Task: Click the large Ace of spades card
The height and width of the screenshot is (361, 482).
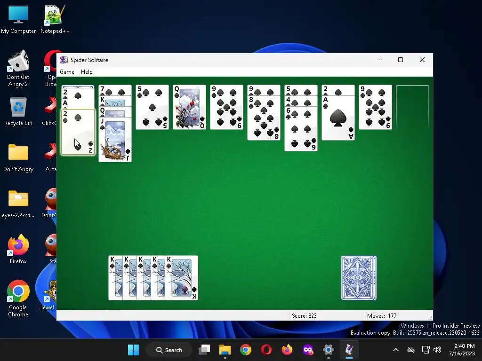Action: point(338,118)
